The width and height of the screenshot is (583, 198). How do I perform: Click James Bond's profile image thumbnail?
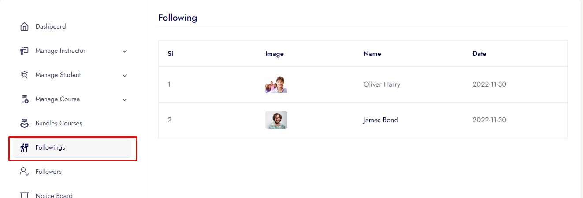(x=276, y=120)
